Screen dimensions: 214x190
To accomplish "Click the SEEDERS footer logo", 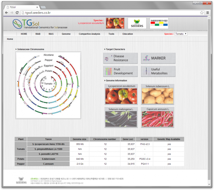I will (21, 180).
